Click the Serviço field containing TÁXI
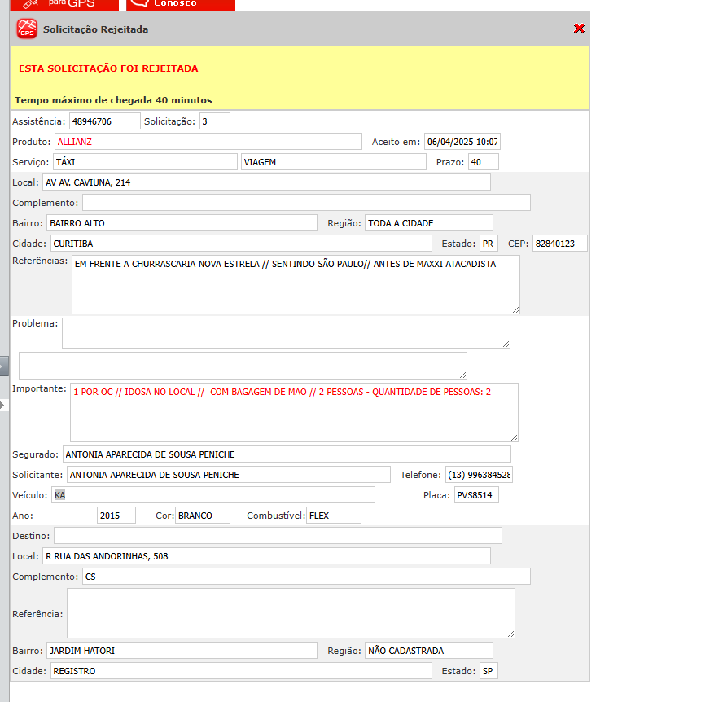Image resolution: width=701 pixels, height=702 pixels. (x=145, y=162)
